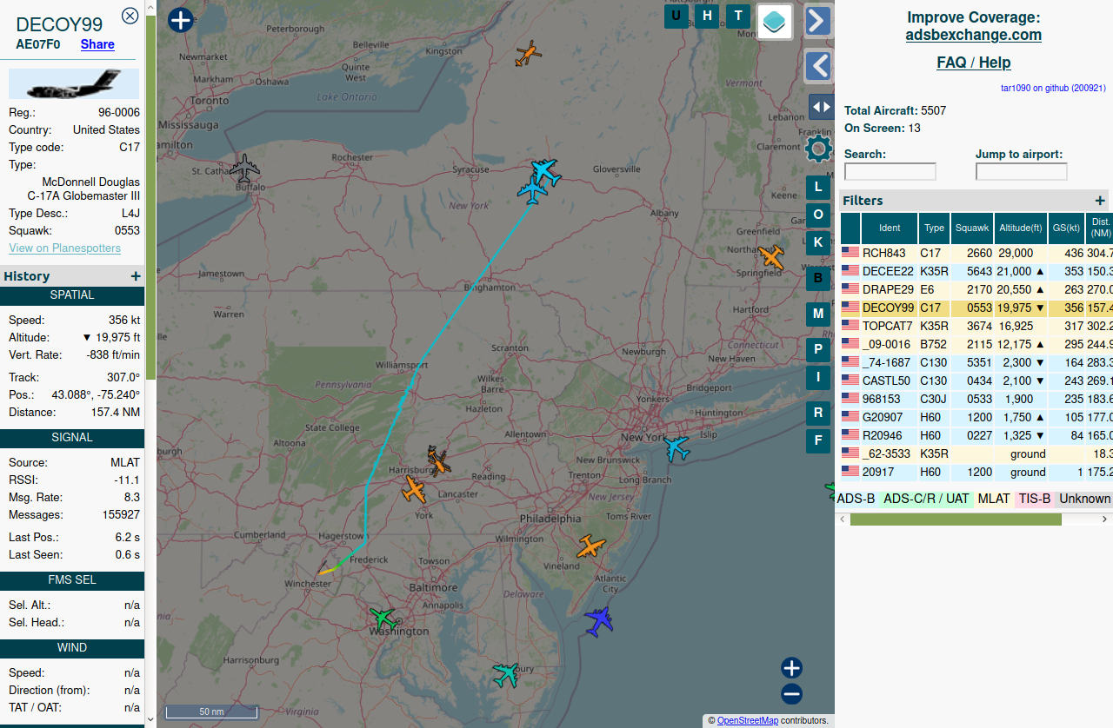The image size is (1113, 728).
Task: Toggle the P map option button
Action: tap(817, 350)
